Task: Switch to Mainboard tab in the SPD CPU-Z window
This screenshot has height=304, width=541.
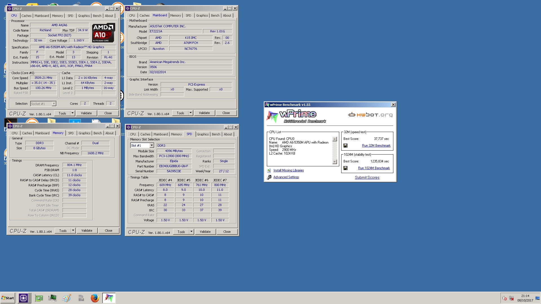Action: coord(161,134)
